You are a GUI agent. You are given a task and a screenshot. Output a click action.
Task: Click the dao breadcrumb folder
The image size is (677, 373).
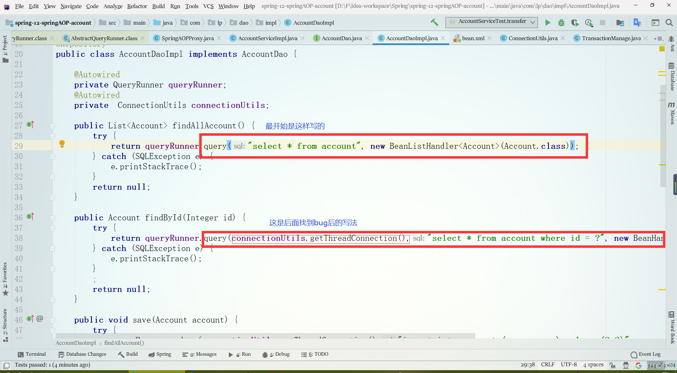click(x=240, y=23)
